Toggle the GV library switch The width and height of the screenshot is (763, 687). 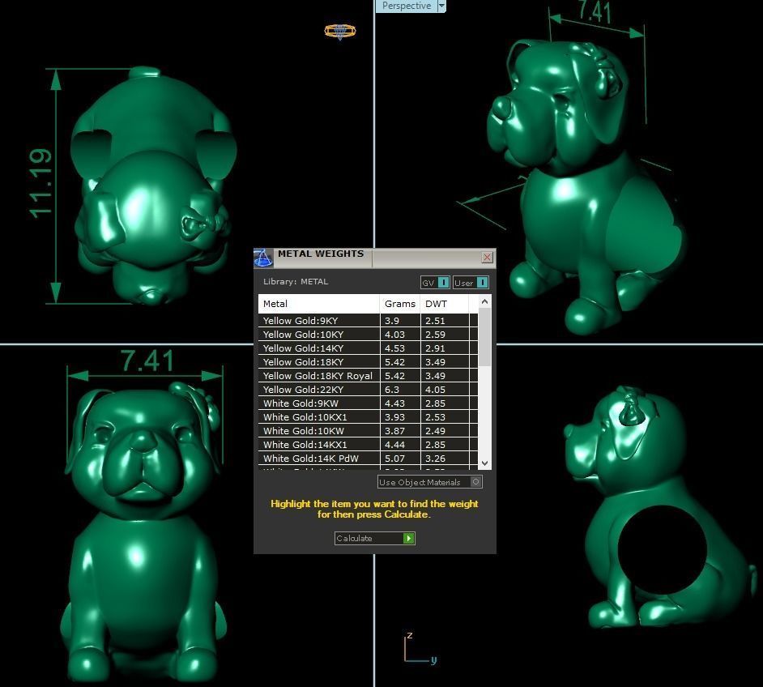[x=435, y=283]
